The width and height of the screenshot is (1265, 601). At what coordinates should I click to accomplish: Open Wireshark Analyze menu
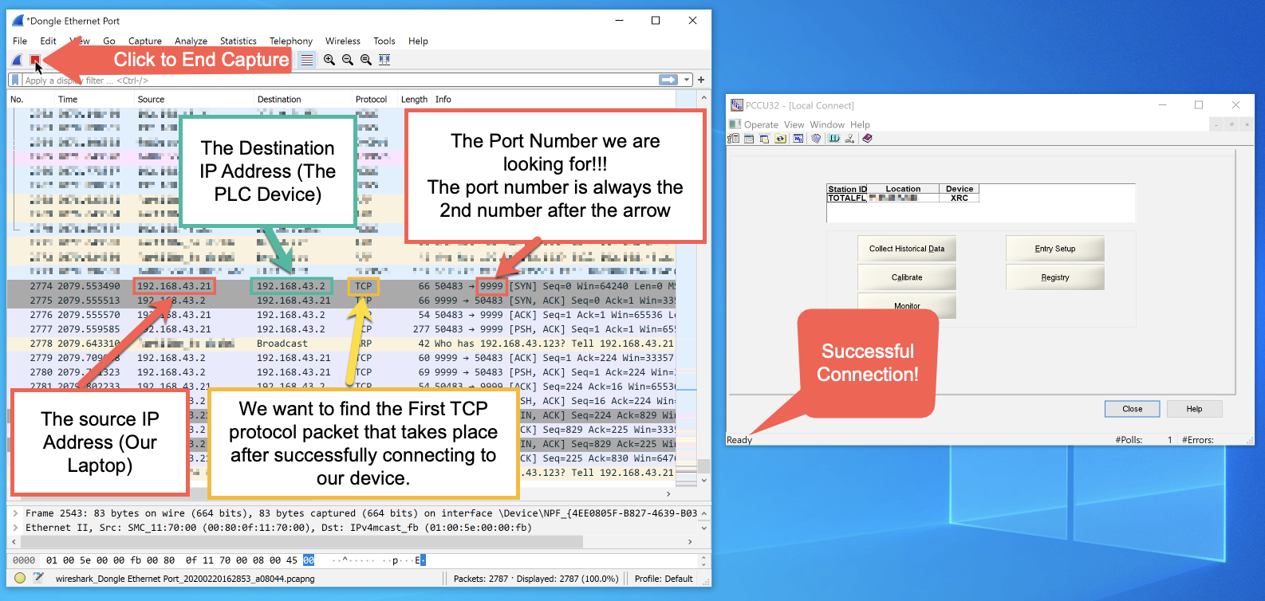[191, 41]
